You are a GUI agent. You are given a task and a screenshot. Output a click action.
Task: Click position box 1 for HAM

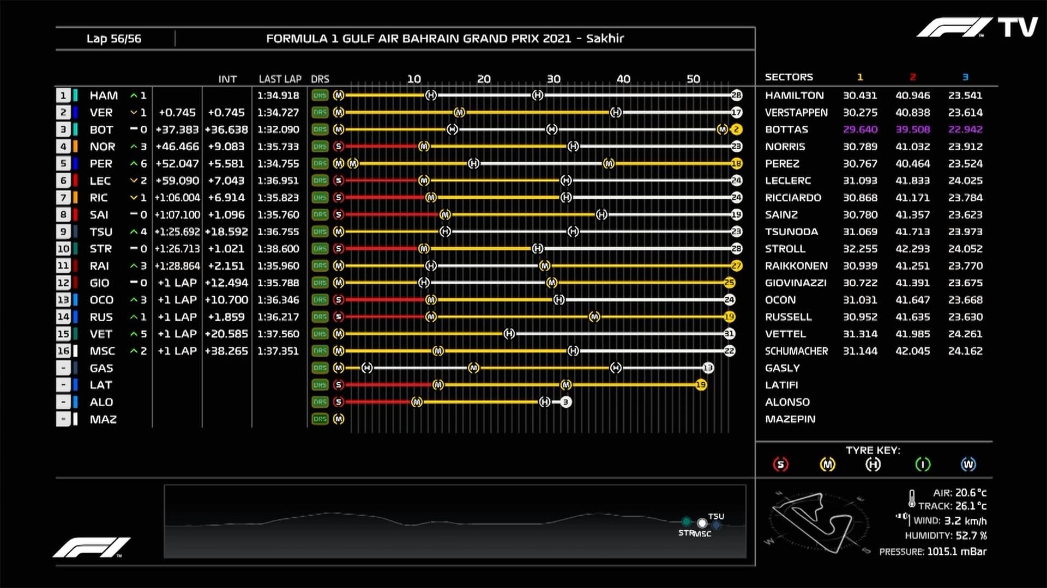(63, 95)
